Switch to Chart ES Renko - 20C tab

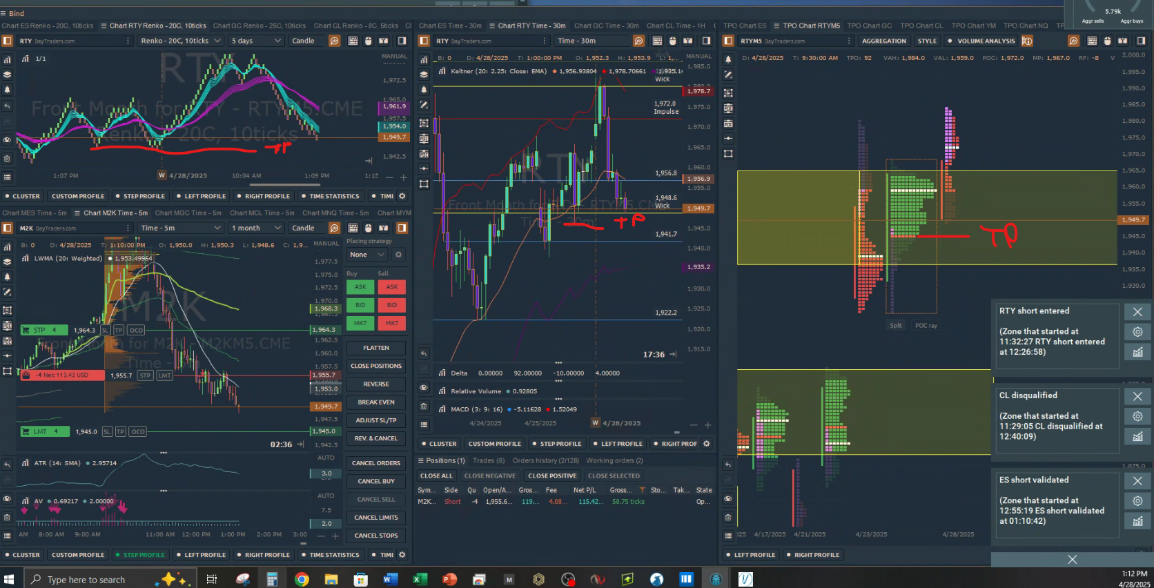47,26
